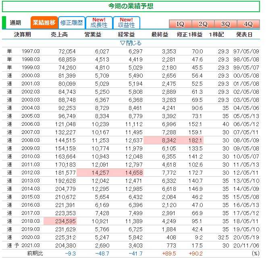Show 3Q quarterly results
The image size is (266, 258).
pyautogui.click(x=226, y=24)
